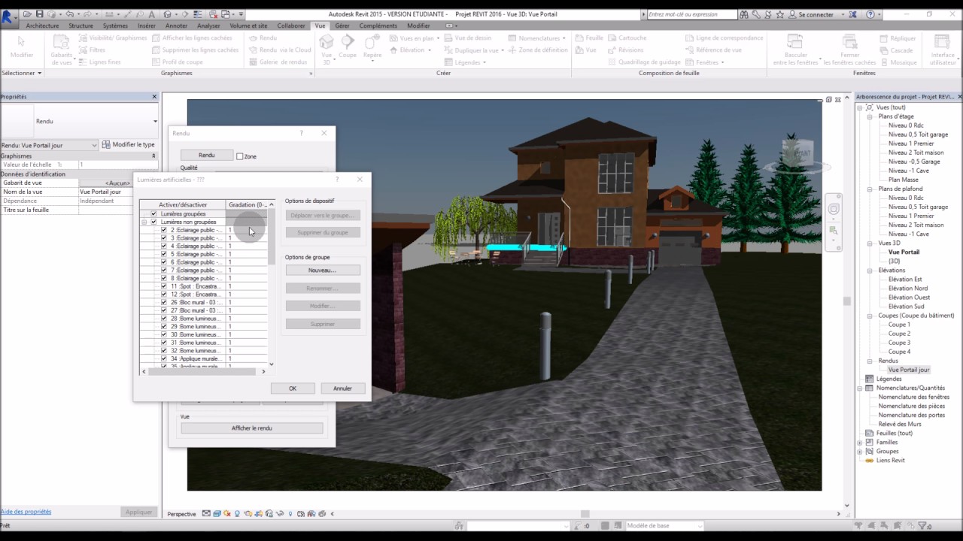Uncheck light 34 :Applique murale
The height and width of the screenshot is (541, 963).
164,358
